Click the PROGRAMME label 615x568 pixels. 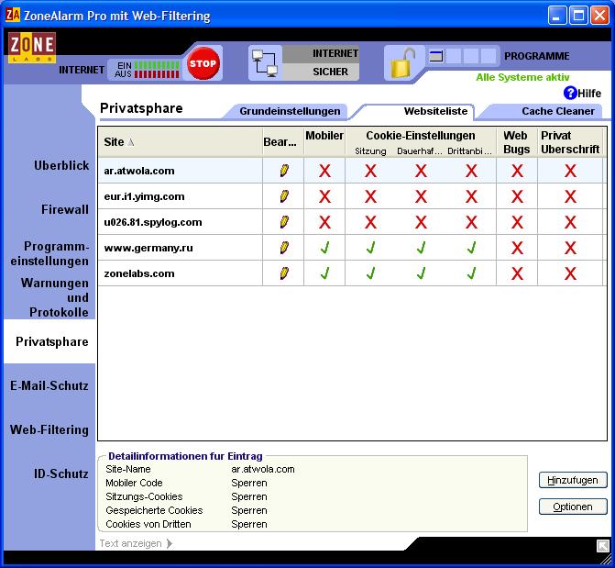pyautogui.click(x=536, y=56)
